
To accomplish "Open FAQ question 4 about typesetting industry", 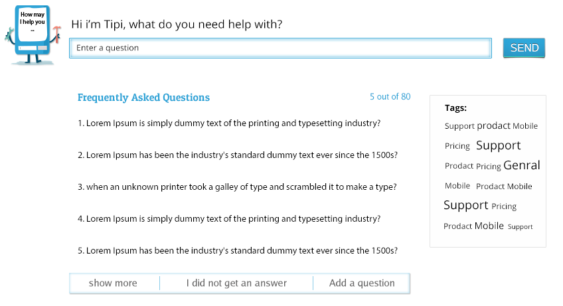I will point(229,219).
